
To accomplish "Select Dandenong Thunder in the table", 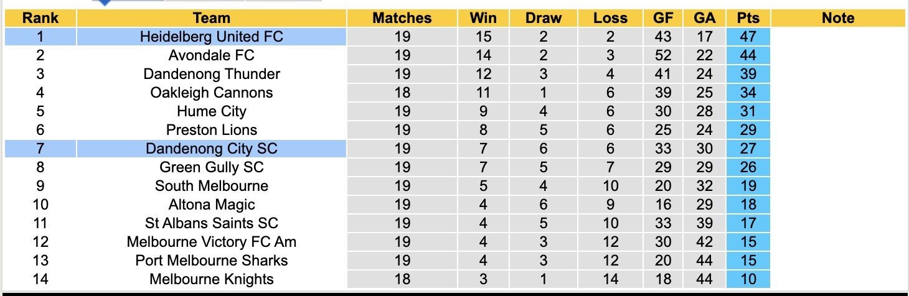I will [x=211, y=74].
